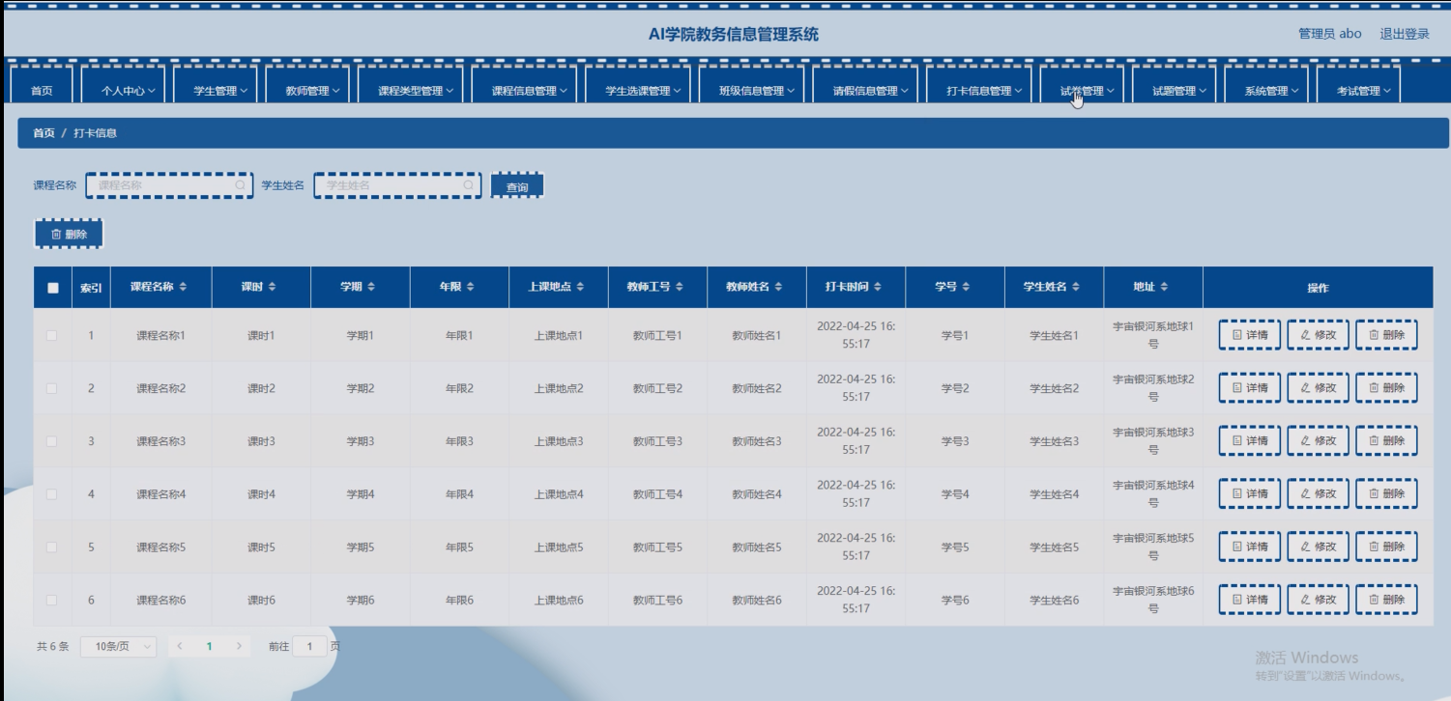Check the row 3 checkbox for 课程名称3

point(52,441)
